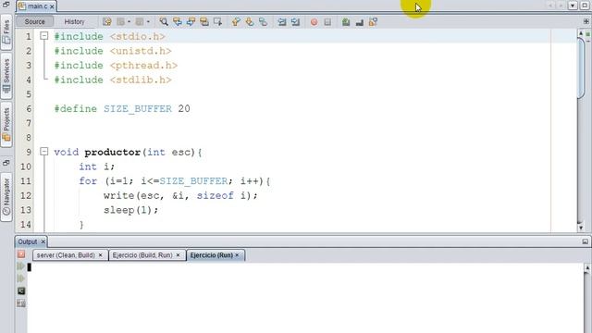
Task: Click the bottom gray icon in Output sidebar
Action: (21, 303)
